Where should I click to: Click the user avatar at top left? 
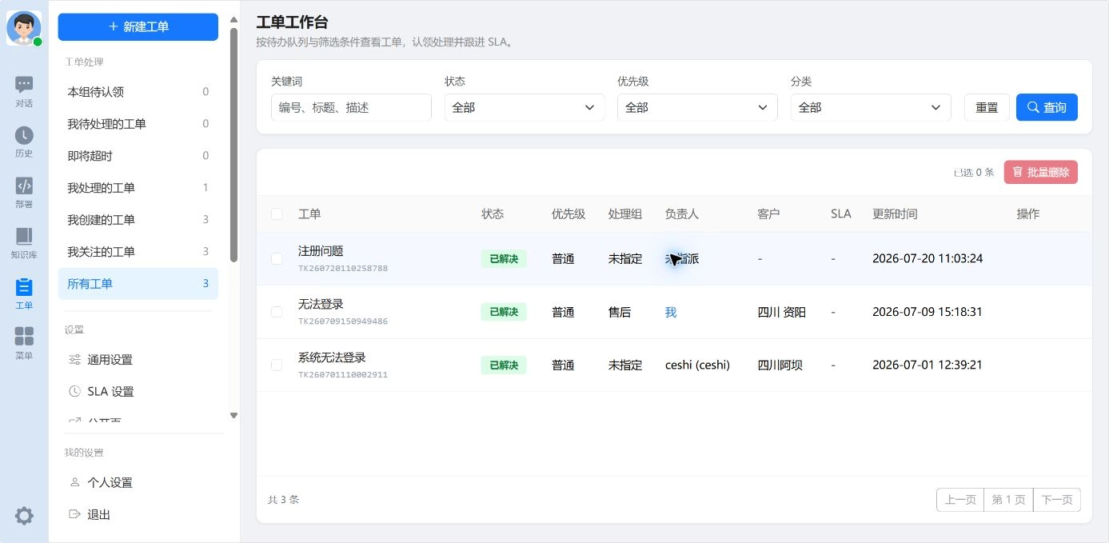tap(24, 28)
